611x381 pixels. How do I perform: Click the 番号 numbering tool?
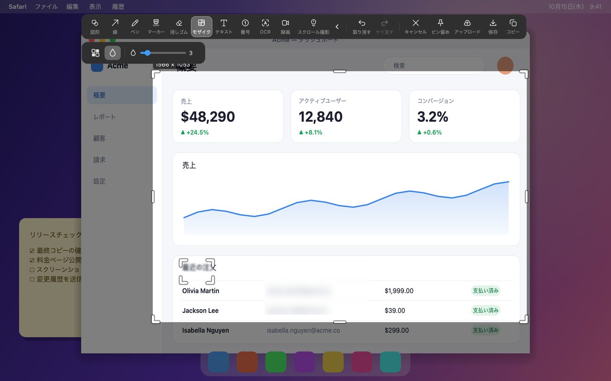(245, 27)
